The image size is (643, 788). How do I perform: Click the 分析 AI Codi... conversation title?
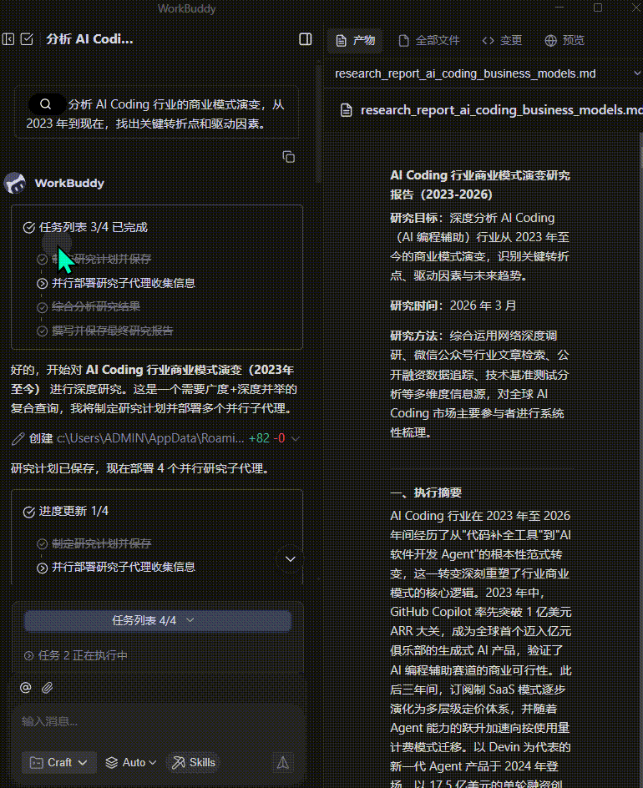click(89, 39)
